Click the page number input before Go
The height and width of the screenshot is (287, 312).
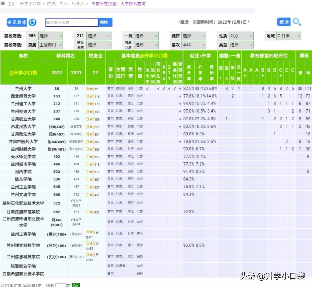(61, 285)
